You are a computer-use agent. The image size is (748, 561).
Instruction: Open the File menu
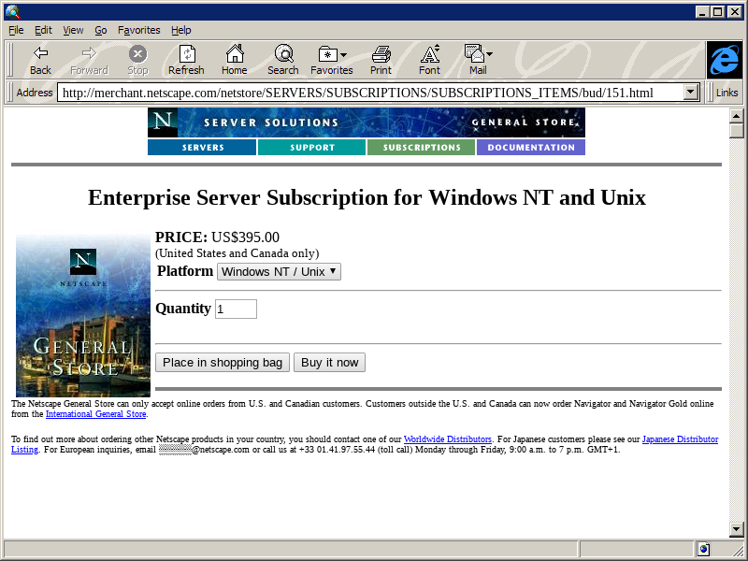[16, 30]
